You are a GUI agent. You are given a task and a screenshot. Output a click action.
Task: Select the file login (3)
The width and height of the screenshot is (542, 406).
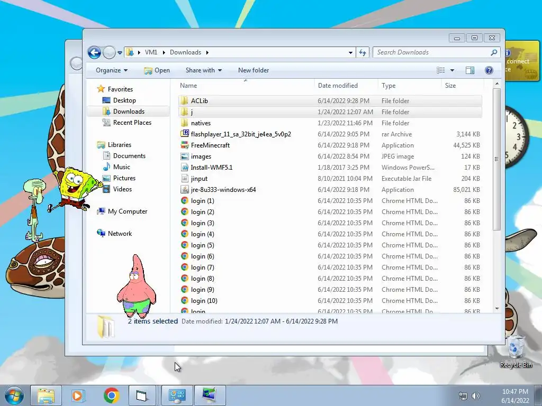[x=202, y=223]
